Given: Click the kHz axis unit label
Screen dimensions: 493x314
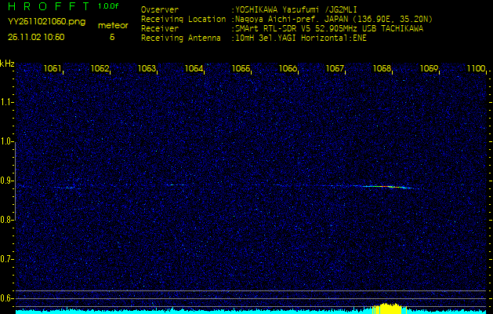Looking at the screenshot, I should 7,64.
